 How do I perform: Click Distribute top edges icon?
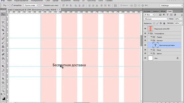pyautogui.click(x=89, y=5)
